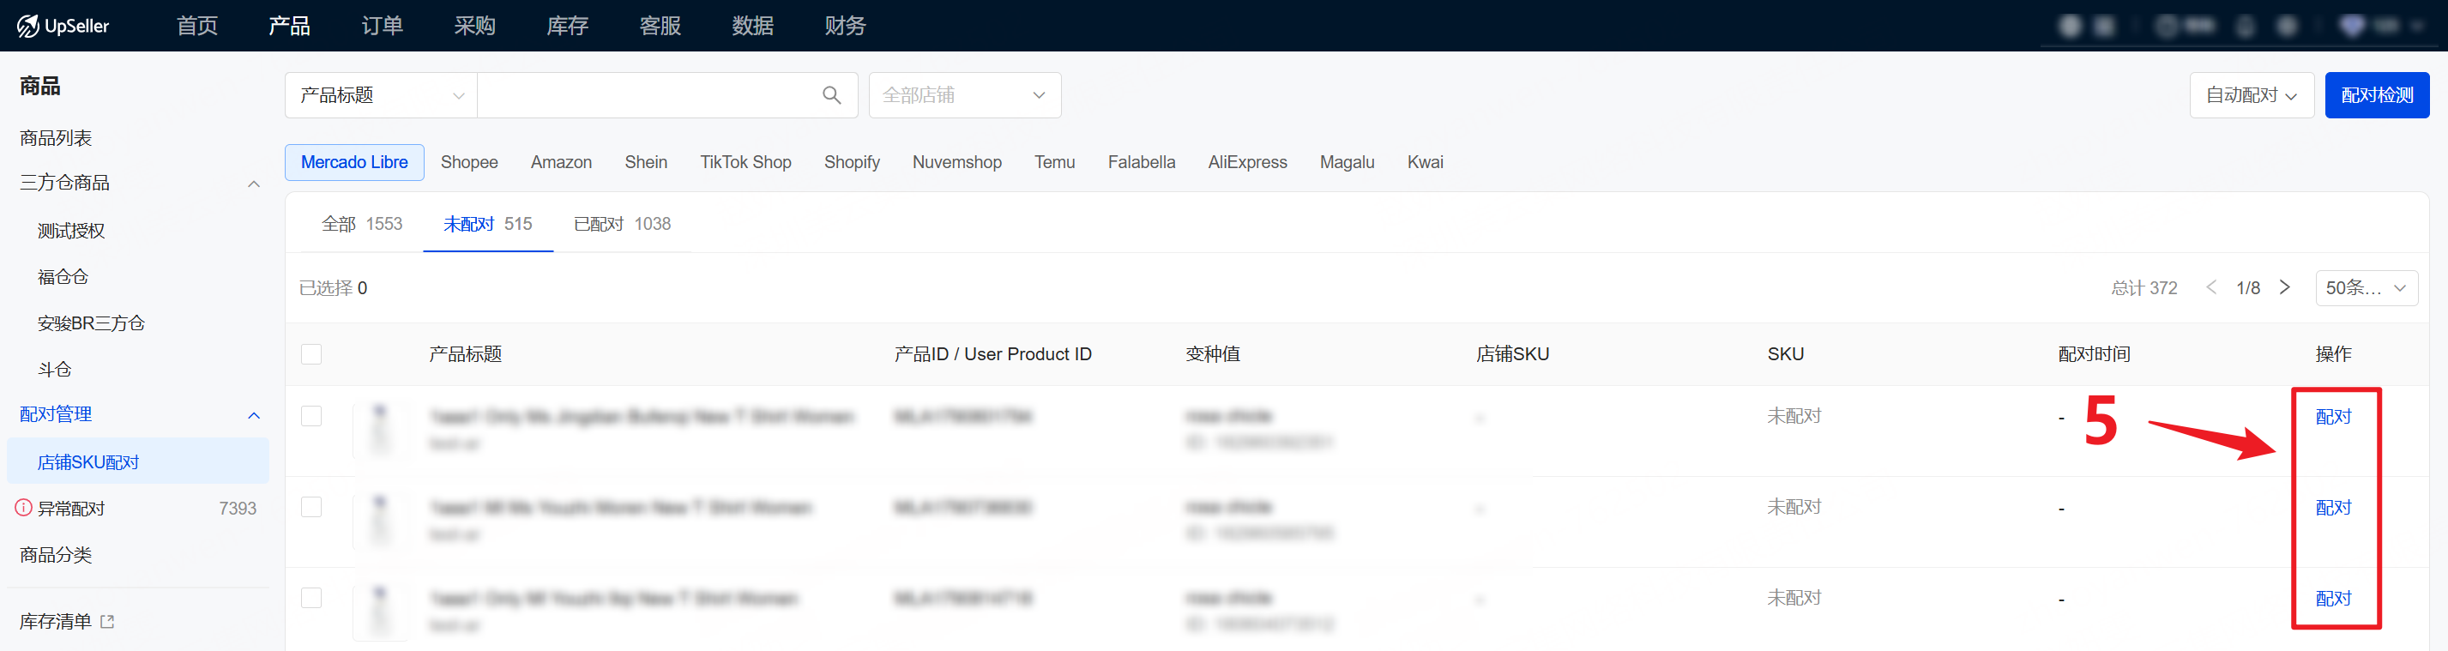Go to previous page arrow
The width and height of the screenshot is (2448, 651).
2211,287
